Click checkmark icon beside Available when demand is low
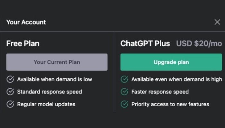This screenshot has width=225, height=128. pyautogui.click(x=10, y=79)
